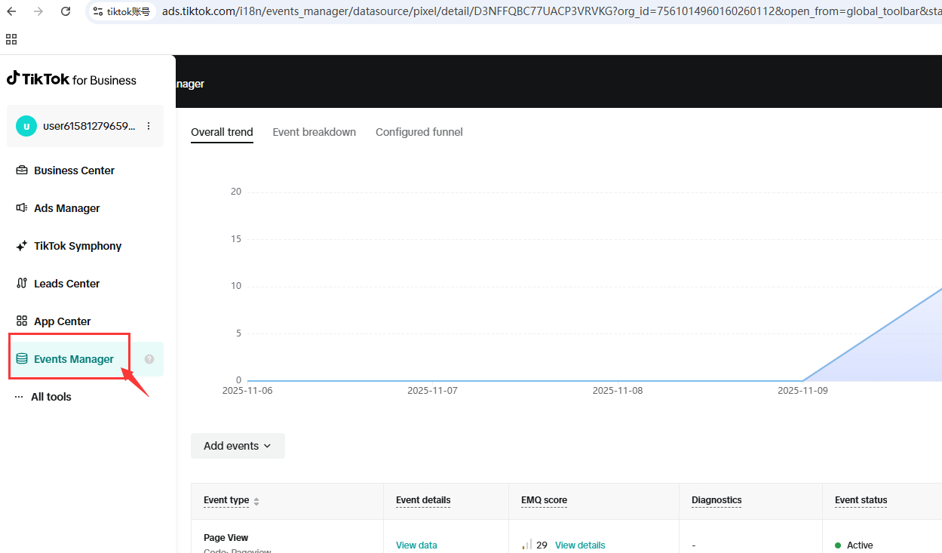Open the Configured funnel tab

tap(419, 132)
